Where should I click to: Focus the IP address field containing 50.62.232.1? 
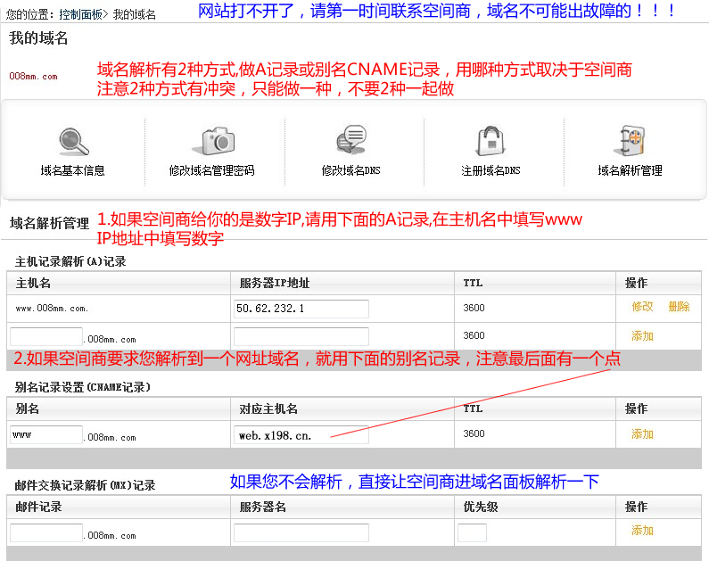tap(301, 309)
